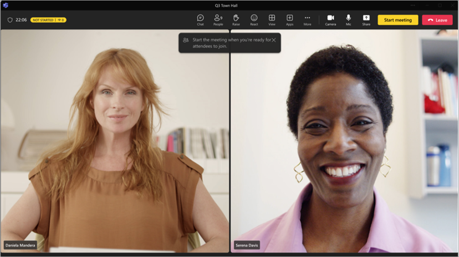Click the Daniela Mandera name label
The height and width of the screenshot is (257, 459).
pos(21,245)
